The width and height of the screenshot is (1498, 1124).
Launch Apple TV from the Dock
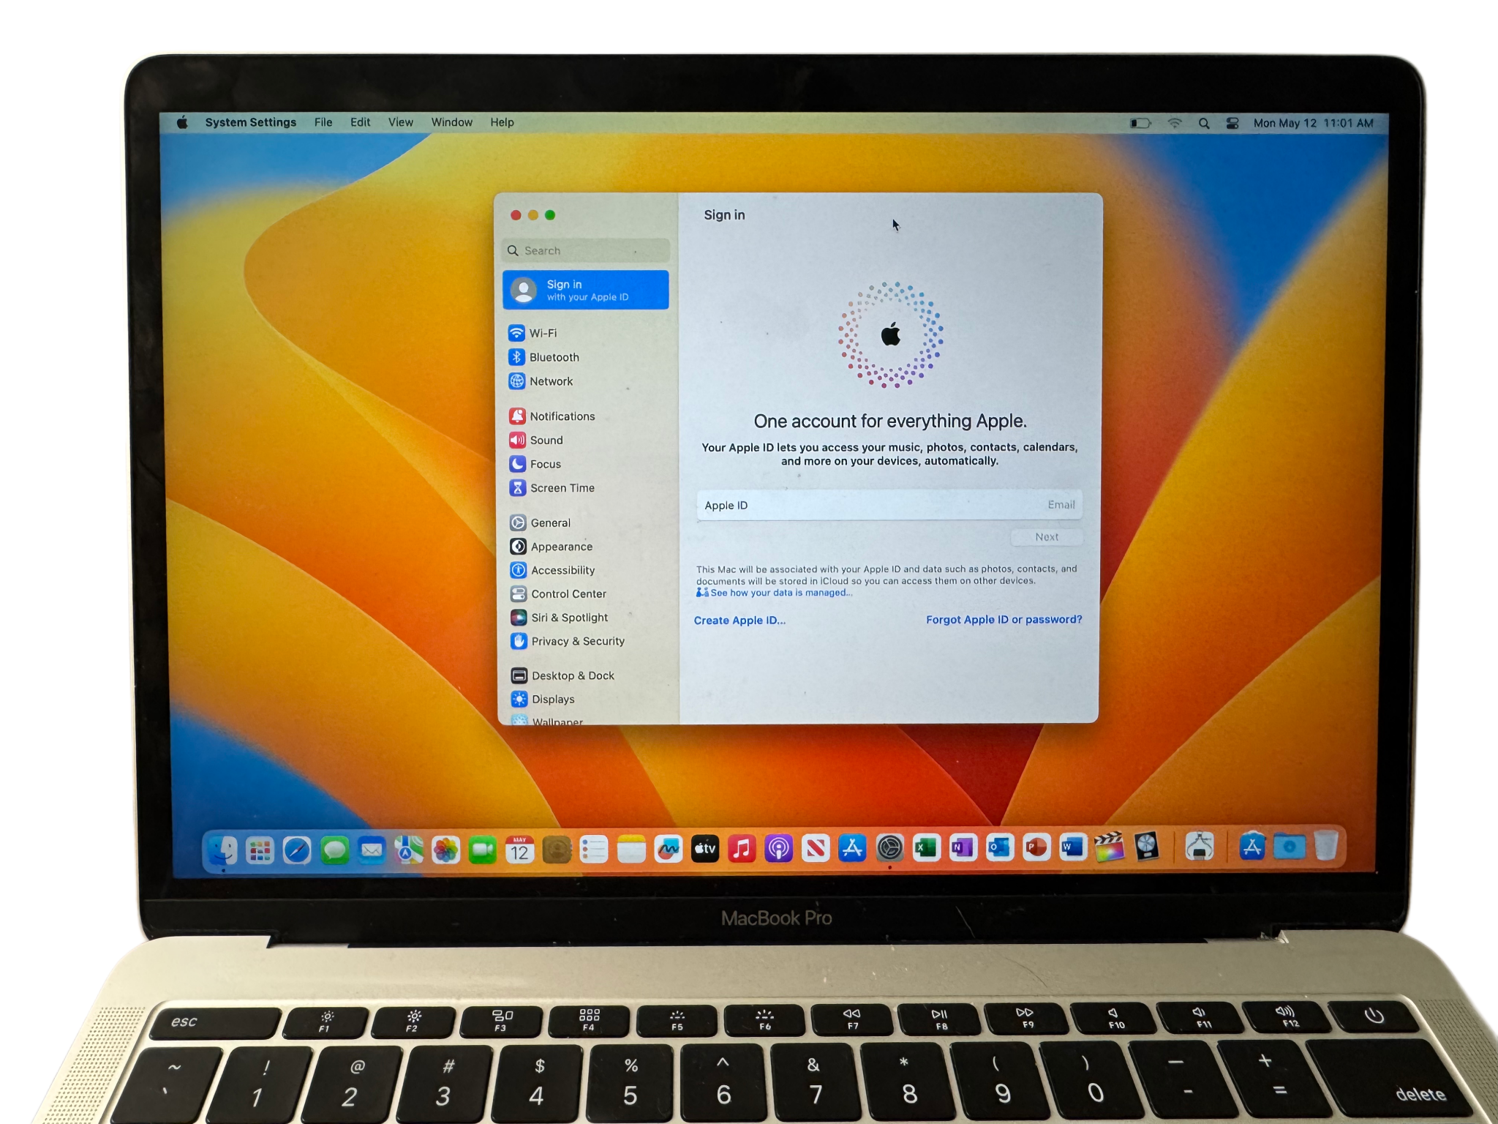pos(705,849)
